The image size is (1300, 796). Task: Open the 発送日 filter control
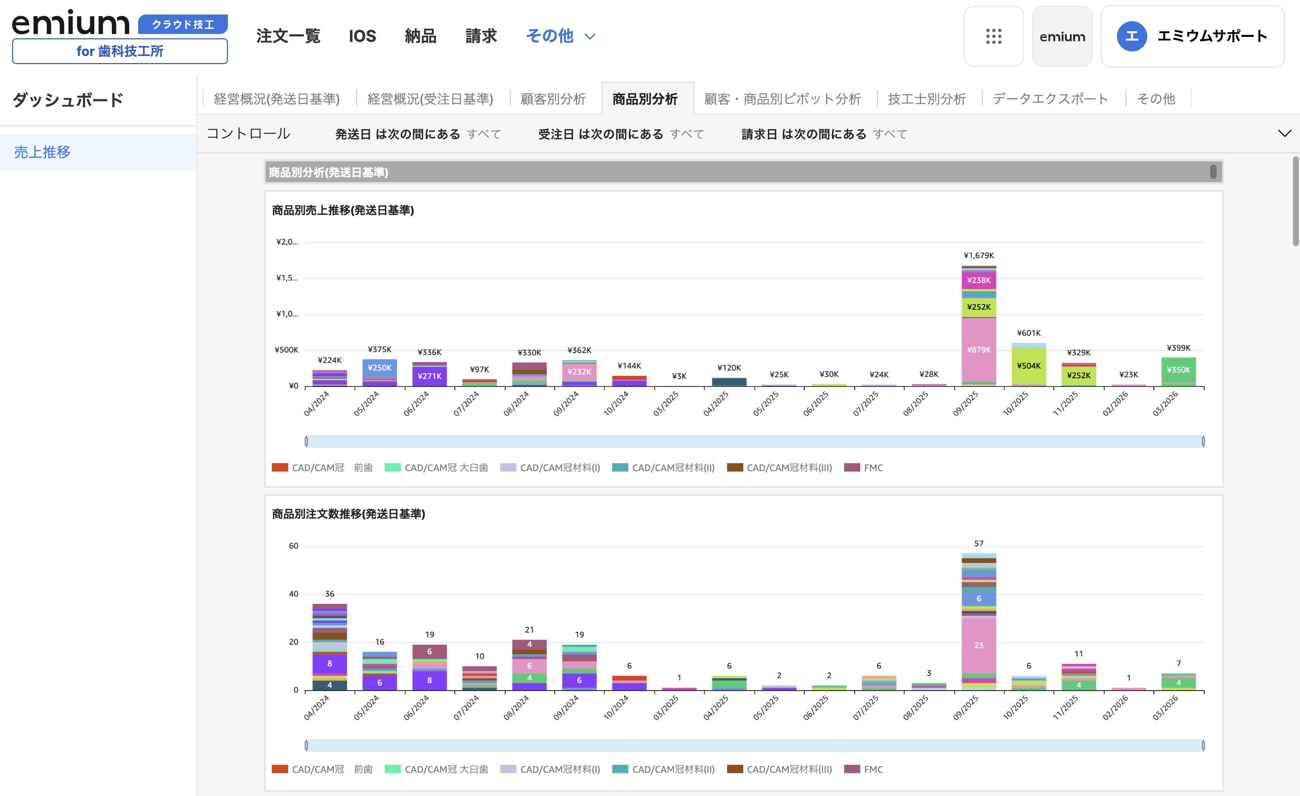[x=418, y=134]
